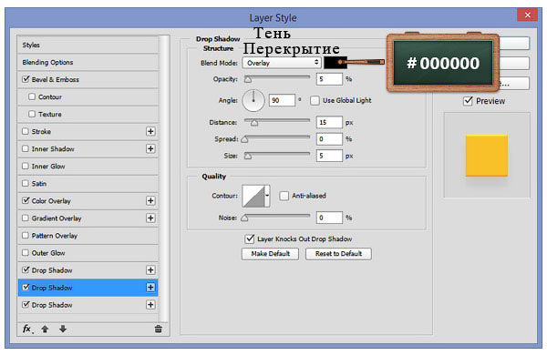
Task: Enable the Texture checkbox
Action: click(32, 114)
